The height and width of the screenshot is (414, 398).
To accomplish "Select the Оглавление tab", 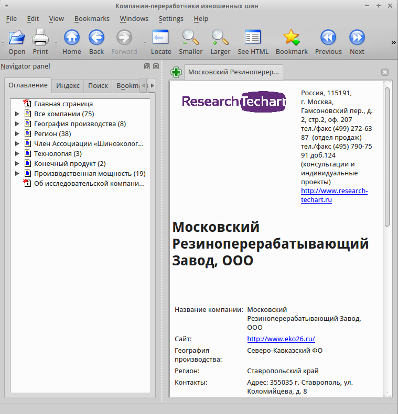I will click(28, 85).
